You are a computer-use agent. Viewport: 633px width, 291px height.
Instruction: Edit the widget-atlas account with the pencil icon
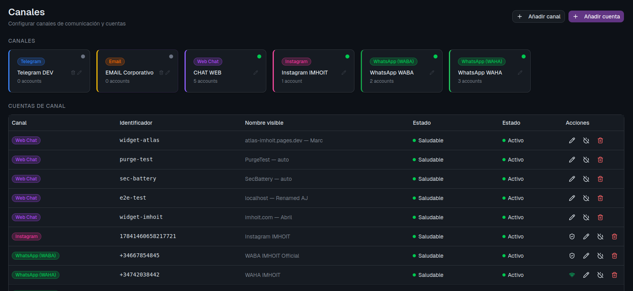[x=572, y=140]
